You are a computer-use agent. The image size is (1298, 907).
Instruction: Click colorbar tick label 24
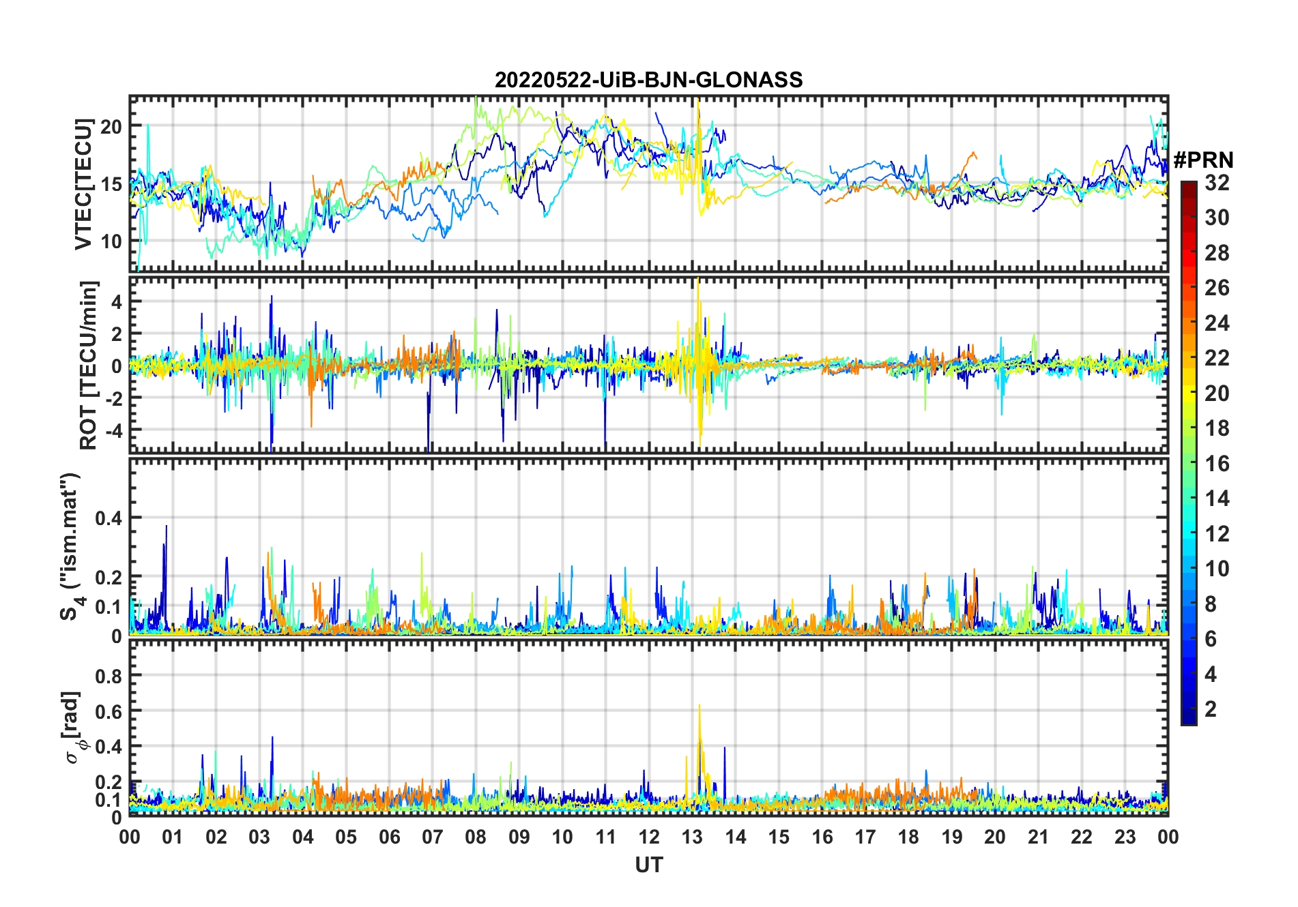(x=1217, y=323)
